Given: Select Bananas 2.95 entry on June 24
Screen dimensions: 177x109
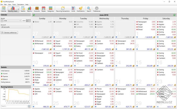Looking at the screenshot, I should (42, 91).
